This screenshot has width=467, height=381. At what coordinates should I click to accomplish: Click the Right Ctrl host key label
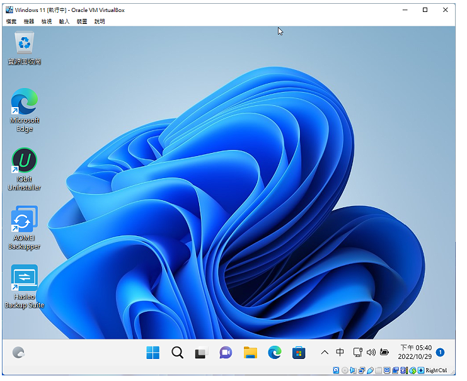click(x=436, y=370)
